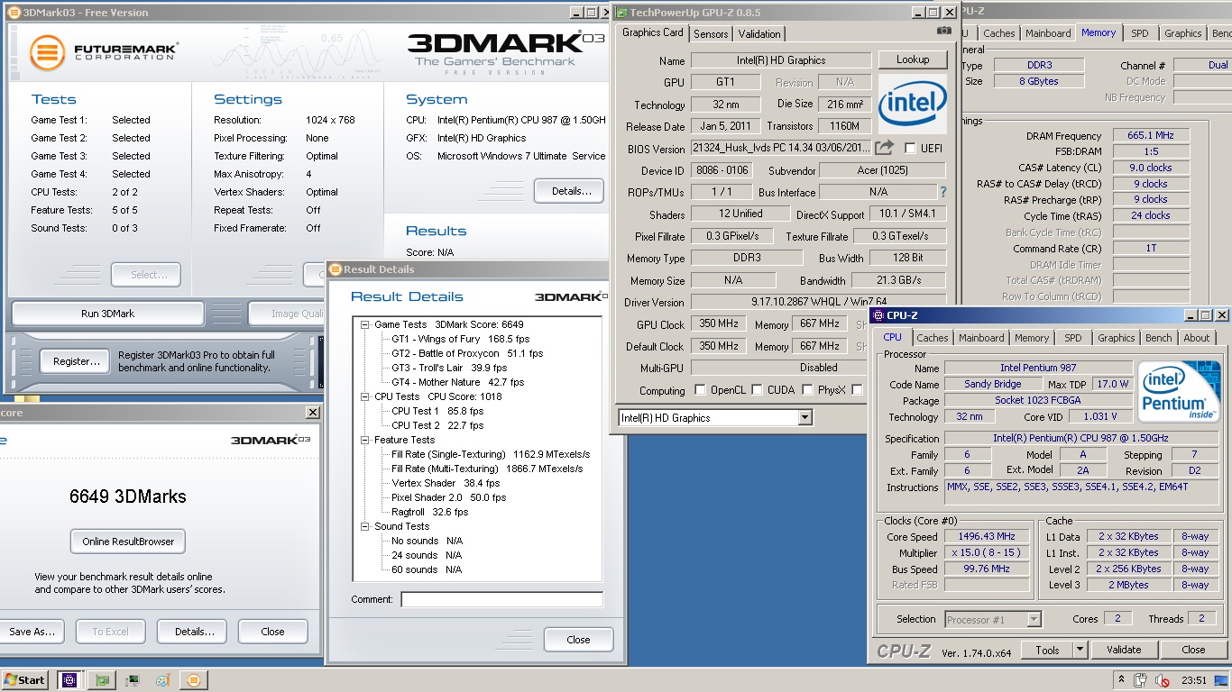This screenshot has width=1232, height=692.
Task: Open System Details... in 3DMark03
Action: point(569,191)
